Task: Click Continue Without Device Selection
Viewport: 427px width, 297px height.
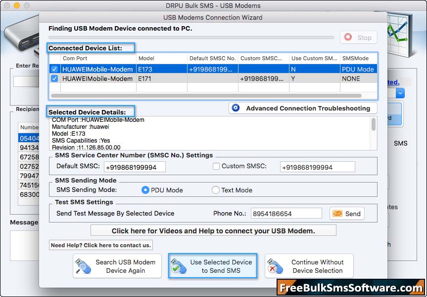Action: (x=309, y=266)
